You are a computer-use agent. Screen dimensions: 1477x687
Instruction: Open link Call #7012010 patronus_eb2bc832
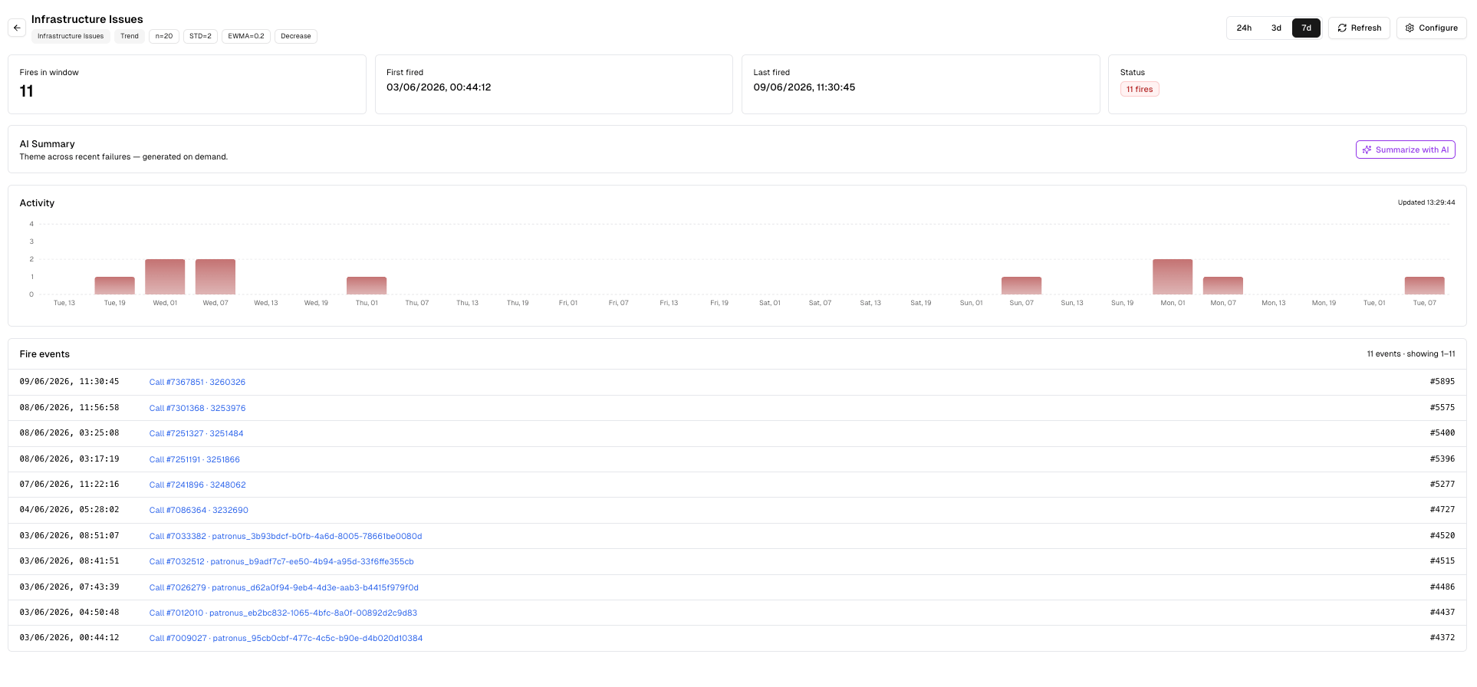[283, 613]
